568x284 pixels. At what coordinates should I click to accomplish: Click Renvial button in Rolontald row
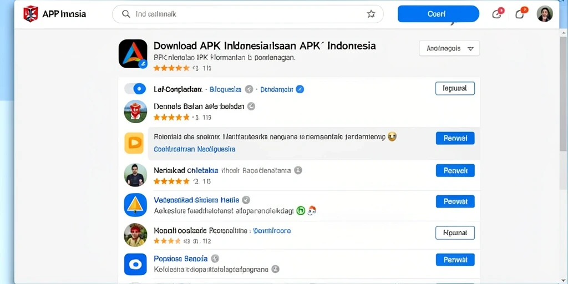455,138
